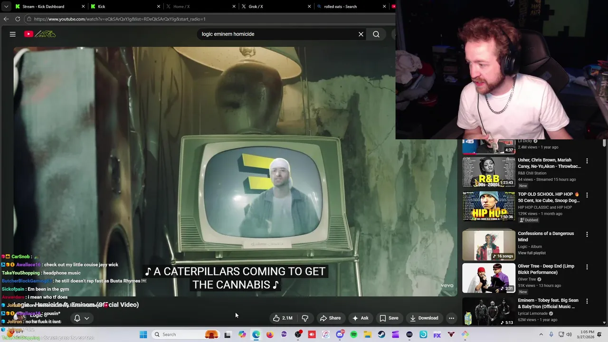Switch to Microsoft Edge on taskbar

coord(256,334)
